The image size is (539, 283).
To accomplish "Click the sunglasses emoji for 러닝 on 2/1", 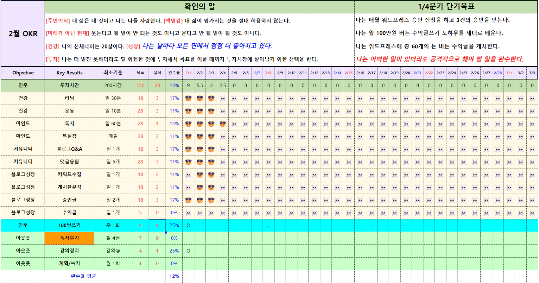I will click(188, 98).
